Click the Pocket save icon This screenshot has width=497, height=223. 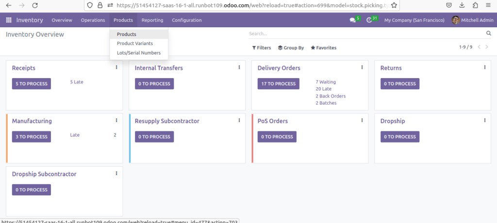click(x=449, y=5)
